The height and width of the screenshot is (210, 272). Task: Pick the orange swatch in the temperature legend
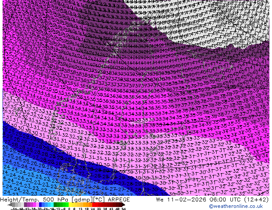pos(89,204)
